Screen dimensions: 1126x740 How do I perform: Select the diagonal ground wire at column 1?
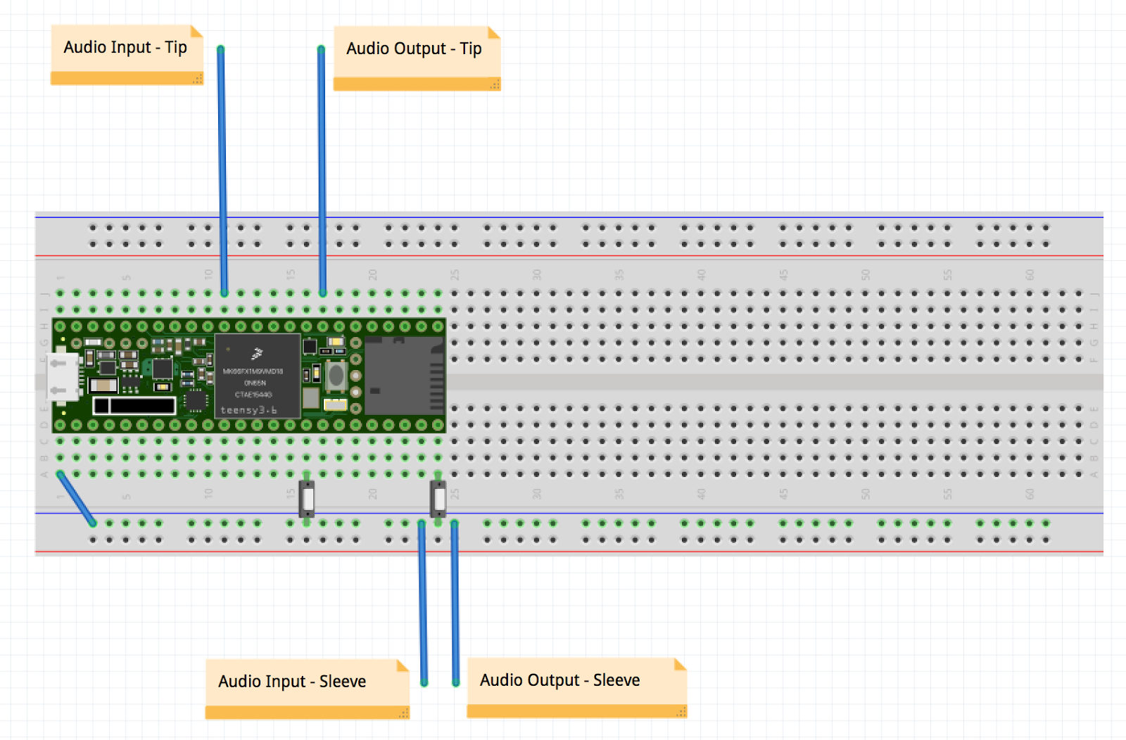75,497
